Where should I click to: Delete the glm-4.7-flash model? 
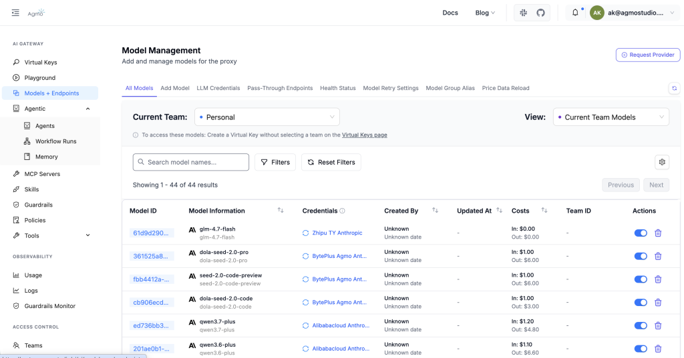tap(658, 233)
